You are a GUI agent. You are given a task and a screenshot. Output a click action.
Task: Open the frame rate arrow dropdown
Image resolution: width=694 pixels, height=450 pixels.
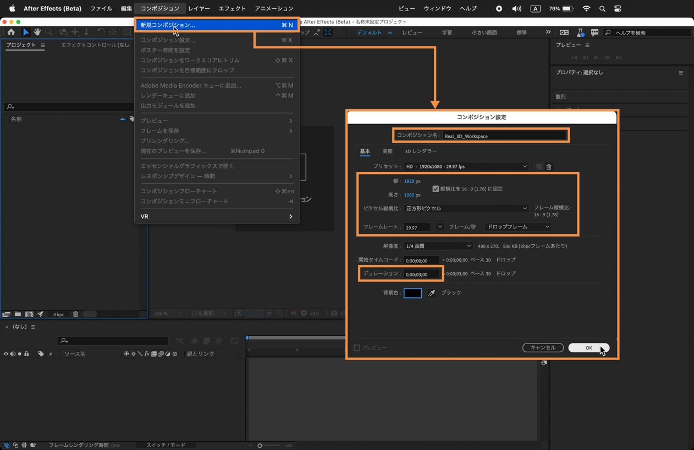click(x=440, y=227)
